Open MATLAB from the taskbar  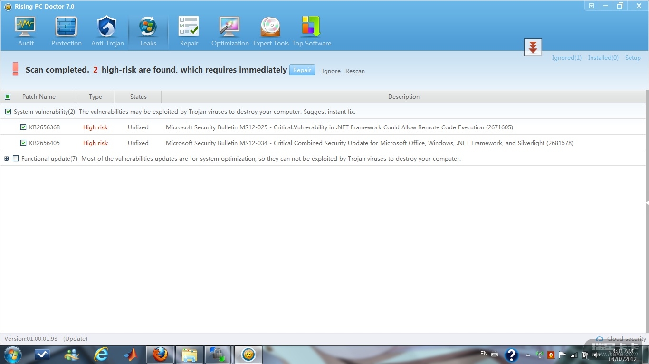pos(130,355)
